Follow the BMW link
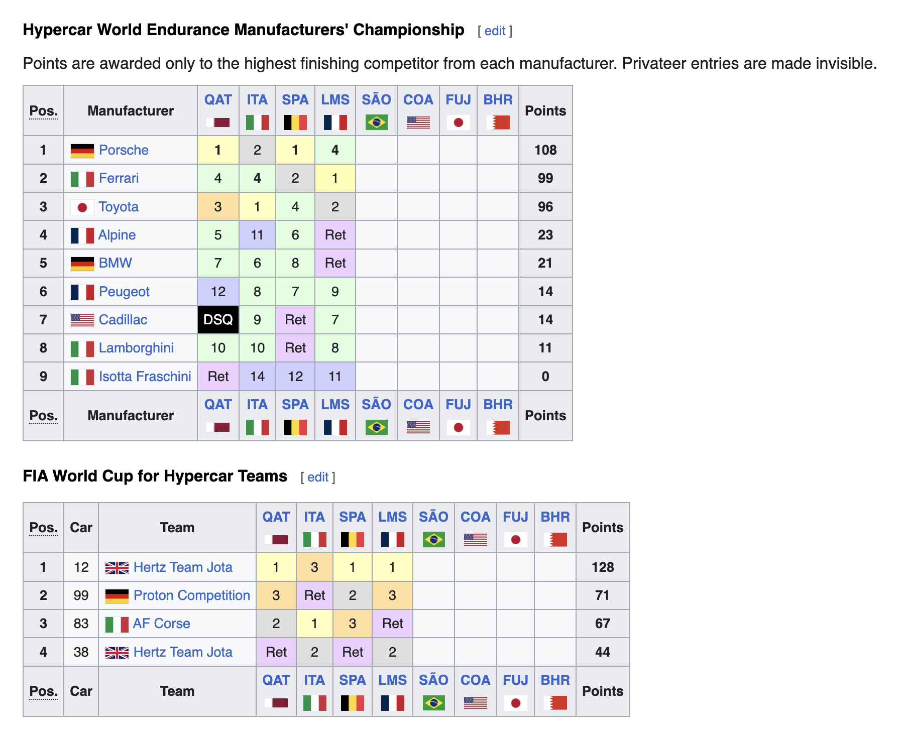 (115, 263)
